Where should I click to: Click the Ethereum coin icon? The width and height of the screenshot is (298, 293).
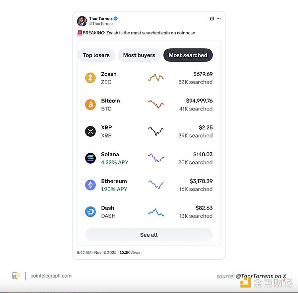click(90, 185)
